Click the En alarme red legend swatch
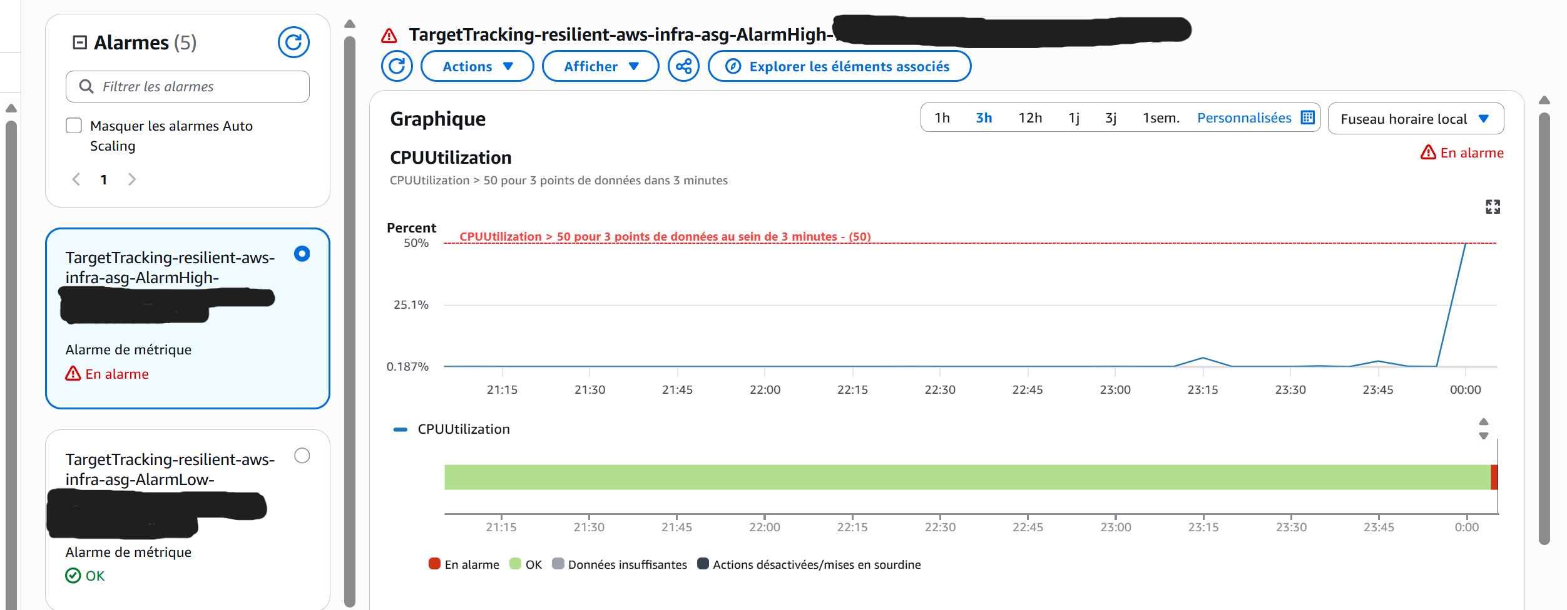This screenshot has height=610, width=1567. tap(434, 564)
